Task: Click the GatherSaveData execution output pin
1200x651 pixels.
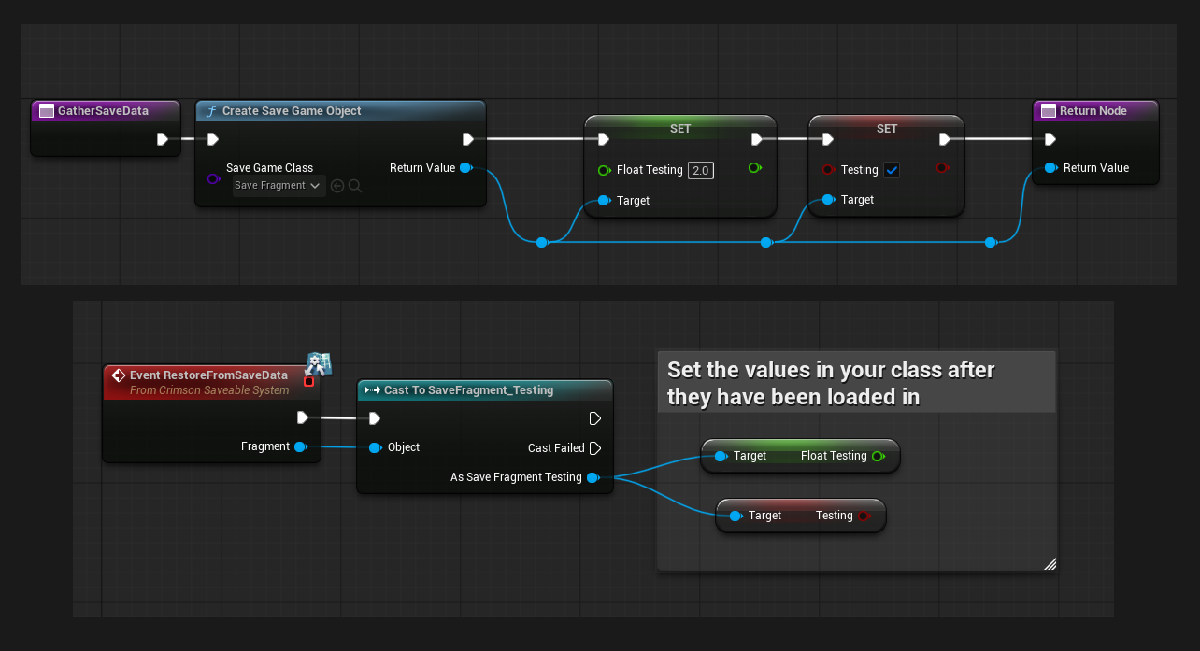Action: tap(163, 139)
